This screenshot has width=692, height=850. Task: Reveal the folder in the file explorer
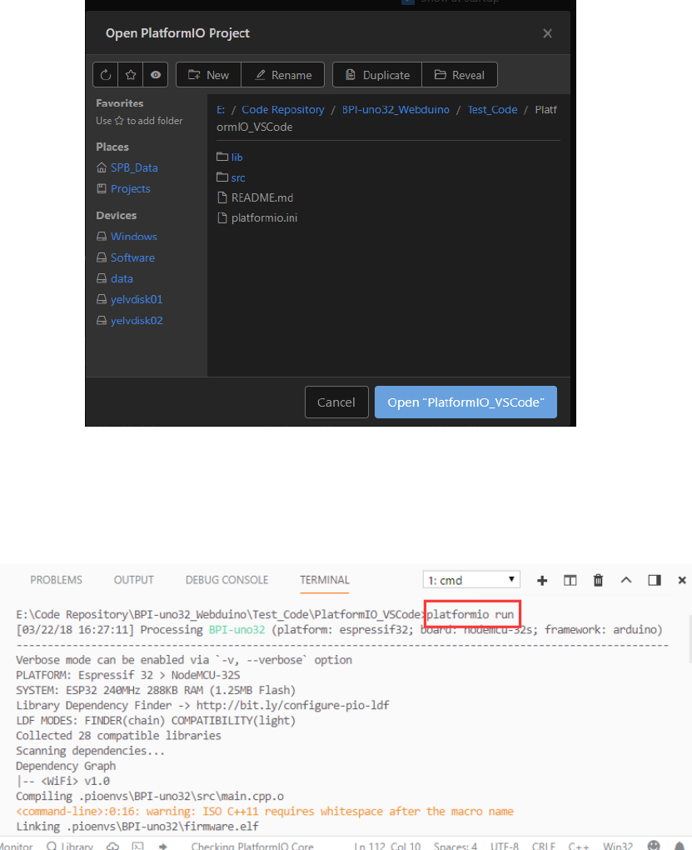pyautogui.click(x=460, y=75)
